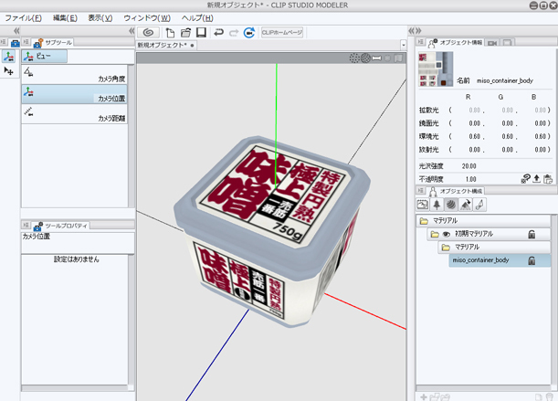The image size is (558, 401).
Task: Create a new file from toolbar
Action: coord(170,33)
